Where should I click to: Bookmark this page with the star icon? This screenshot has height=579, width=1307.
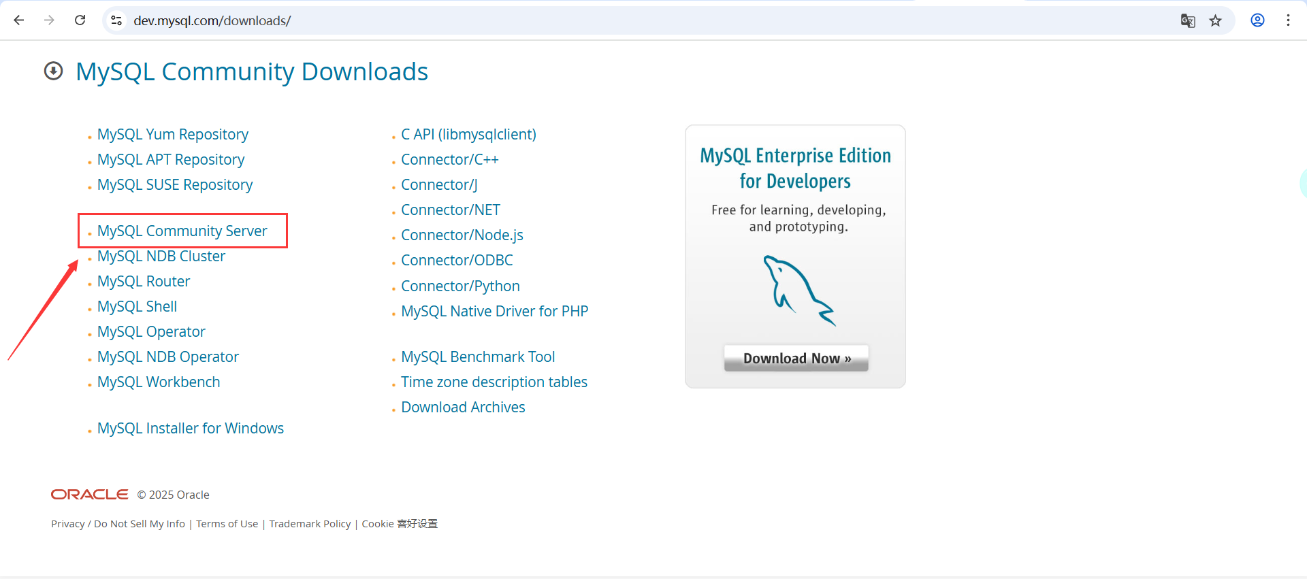click(x=1215, y=20)
